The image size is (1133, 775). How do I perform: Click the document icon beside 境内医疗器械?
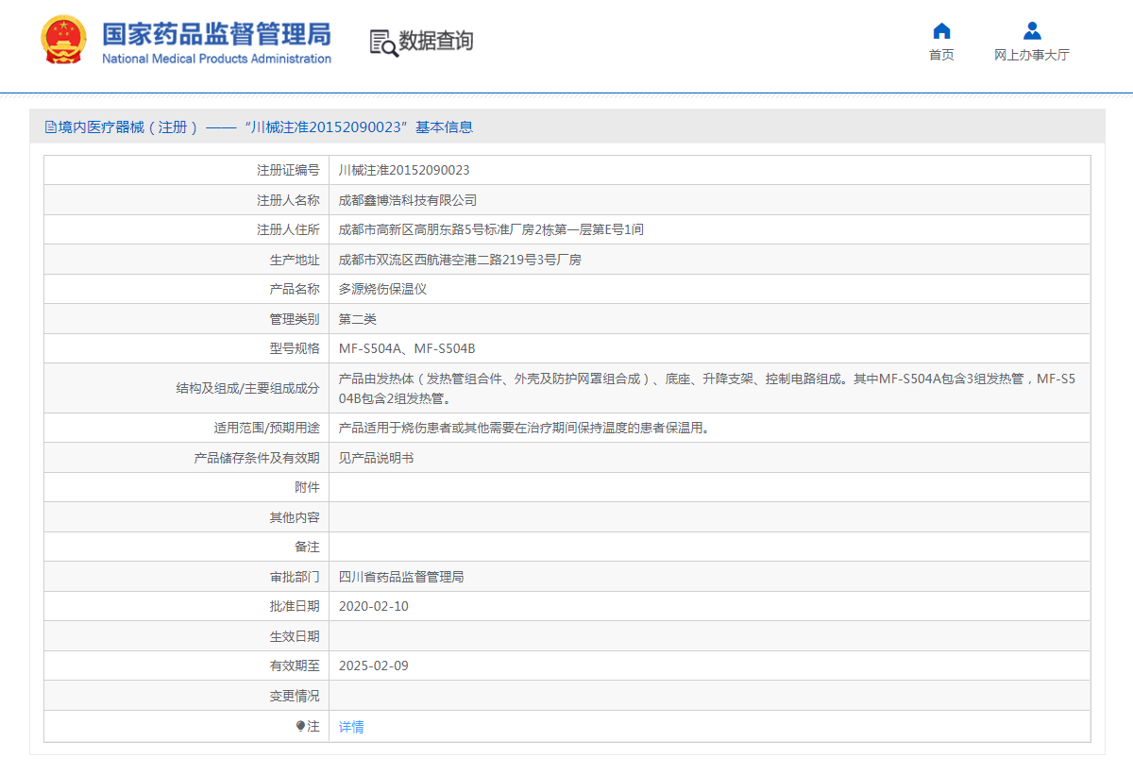click(51, 127)
